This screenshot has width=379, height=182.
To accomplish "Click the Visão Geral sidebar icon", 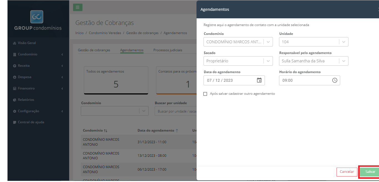I will [15, 43].
